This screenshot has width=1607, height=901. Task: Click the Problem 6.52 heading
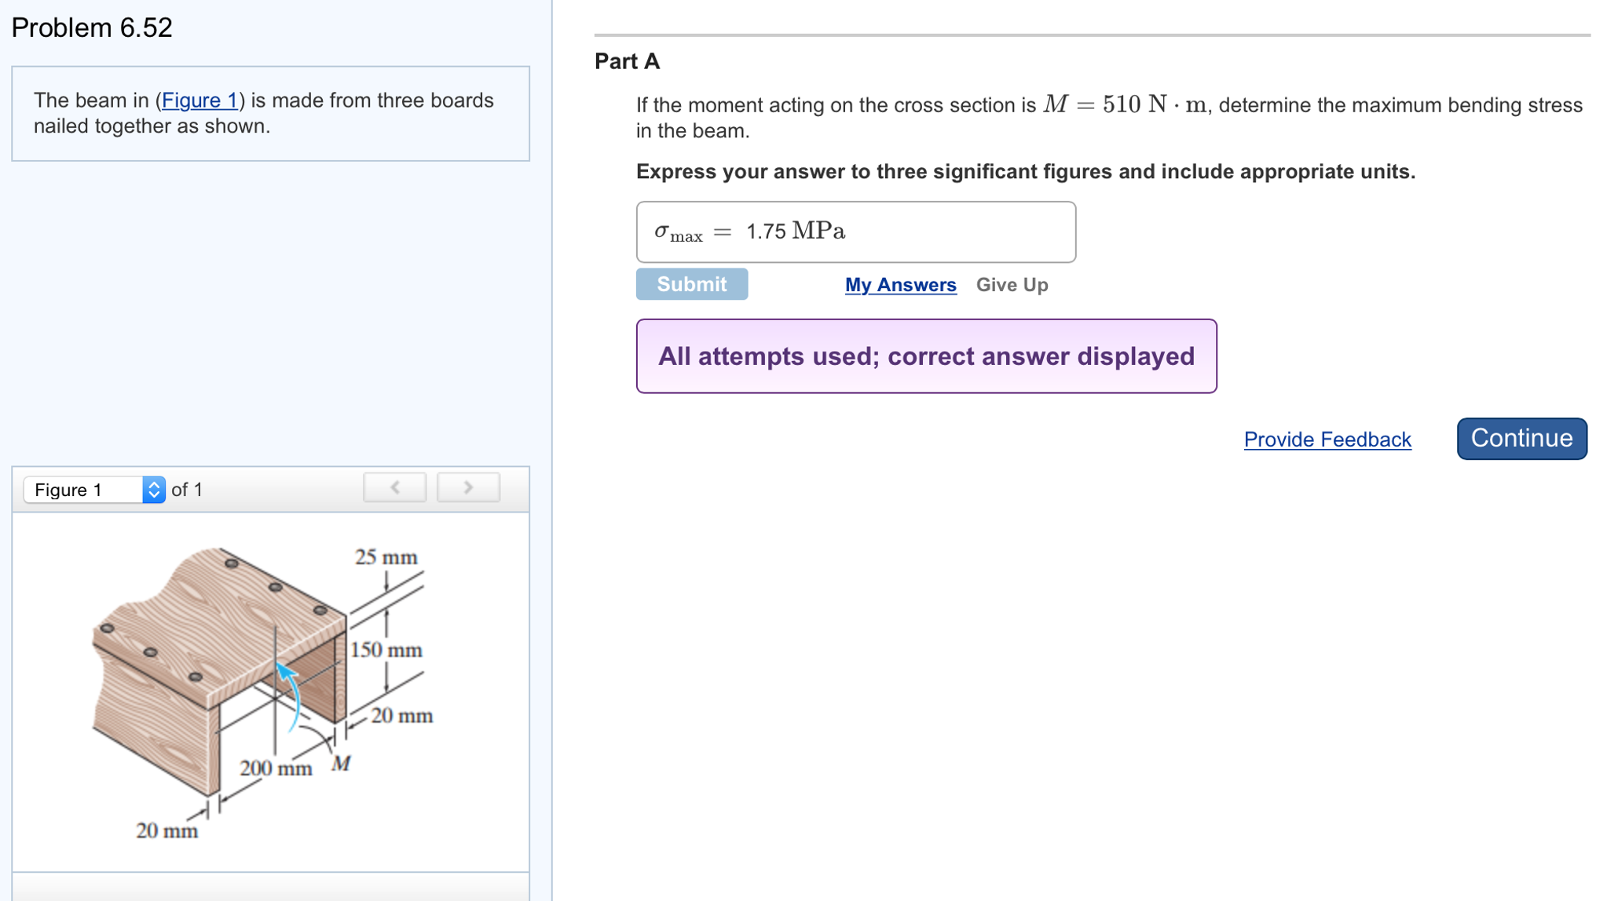pyautogui.click(x=92, y=27)
